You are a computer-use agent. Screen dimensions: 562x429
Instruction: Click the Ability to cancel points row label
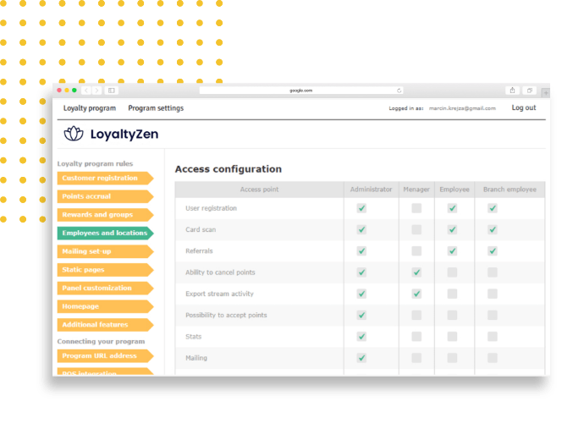coord(220,272)
